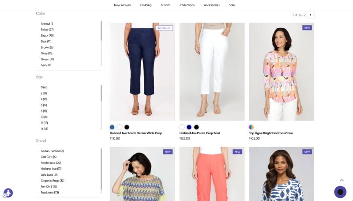Viewport: 353px width, 201px height.
Task: Open the New Arrivals menu
Action: coord(122,5)
